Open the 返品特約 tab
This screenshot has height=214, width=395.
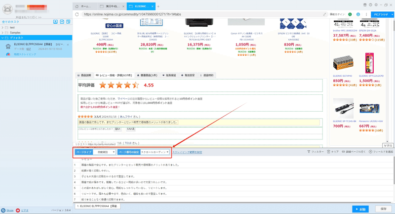207,75
